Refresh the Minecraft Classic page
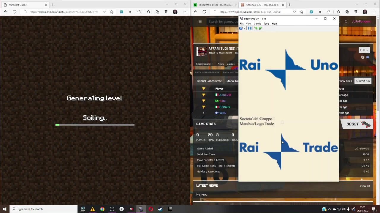 tap(14, 12)
